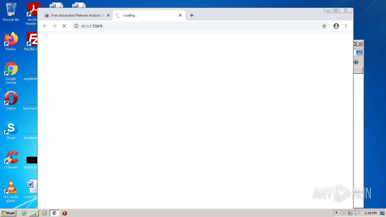The image size is (386, 217).
Task: Open directlyide file on desktop
Action: coord(31,162)
